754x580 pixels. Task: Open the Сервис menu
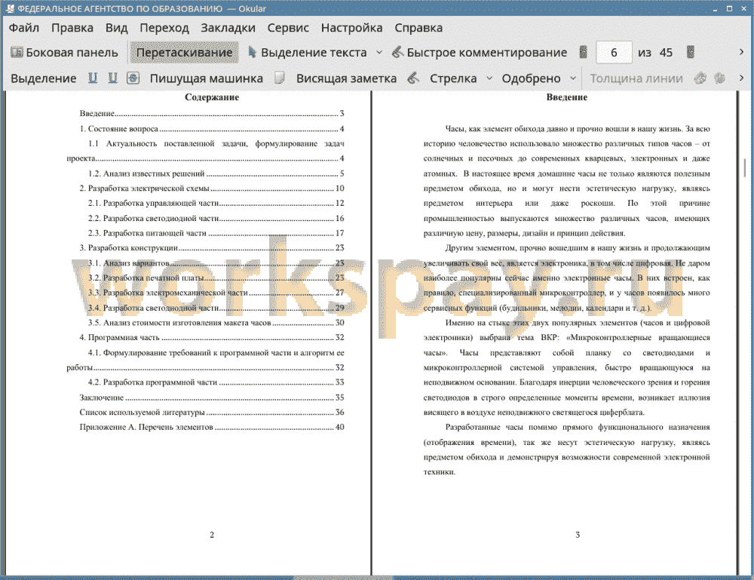(288, 28)
